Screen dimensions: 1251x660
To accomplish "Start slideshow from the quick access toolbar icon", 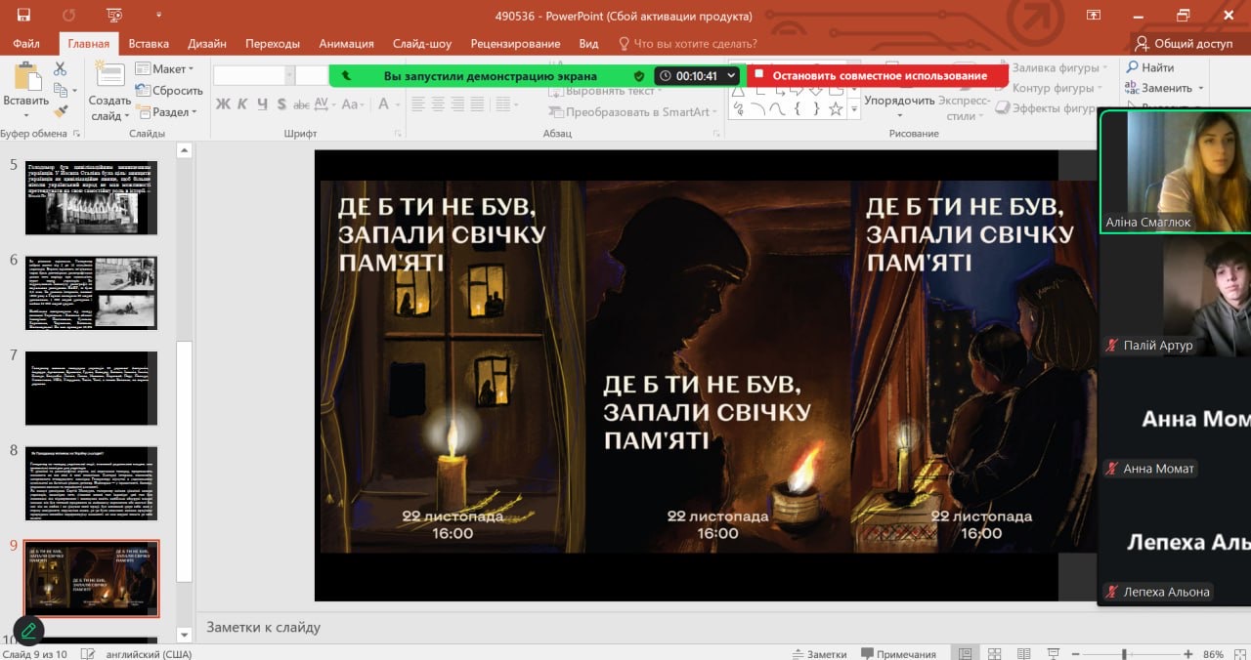I will [114, 15].
